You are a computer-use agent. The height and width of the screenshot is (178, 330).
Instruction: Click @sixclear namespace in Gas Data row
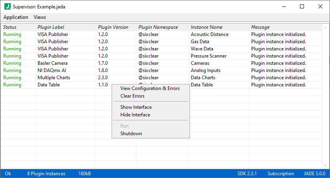coord(148,42)
